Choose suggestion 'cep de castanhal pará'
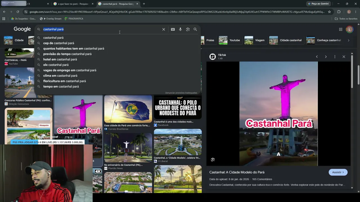Image resolution: width=360 pixels, height=202 pixels. point(118,43)
